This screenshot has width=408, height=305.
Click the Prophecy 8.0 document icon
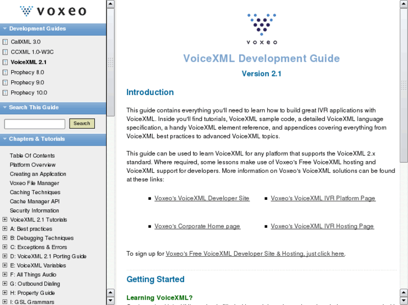pos(5,72)
